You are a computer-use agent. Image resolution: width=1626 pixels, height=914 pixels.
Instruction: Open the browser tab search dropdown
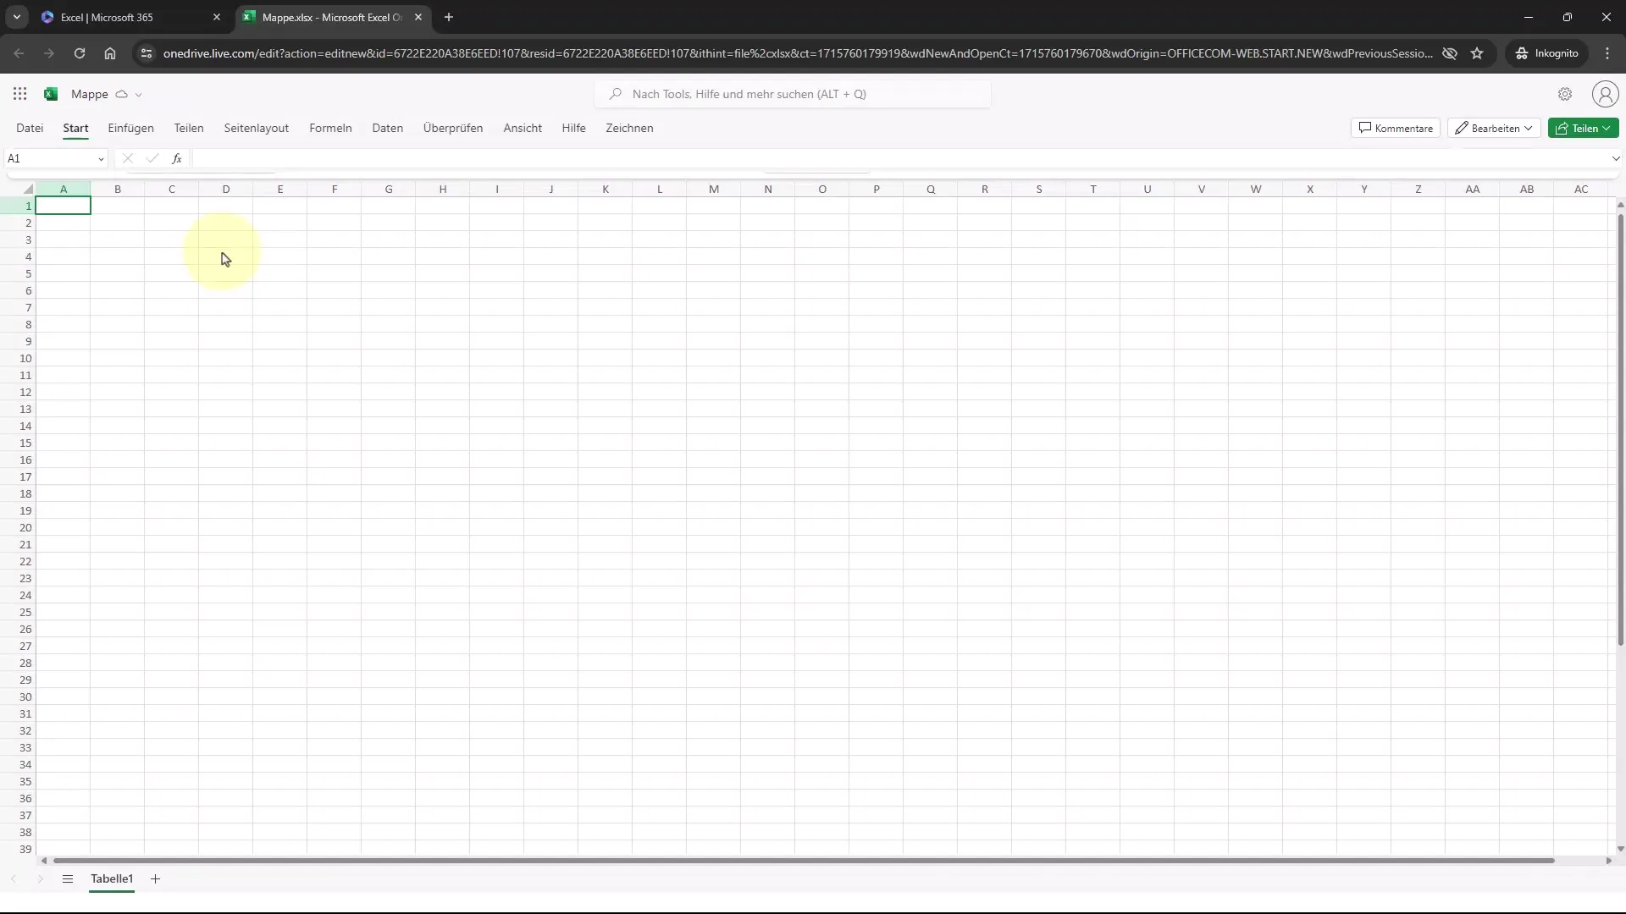point(16,17)
